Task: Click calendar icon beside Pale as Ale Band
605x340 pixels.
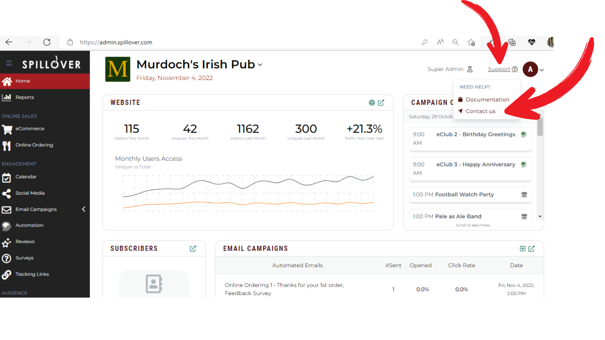Action: [x=524, y=217]
